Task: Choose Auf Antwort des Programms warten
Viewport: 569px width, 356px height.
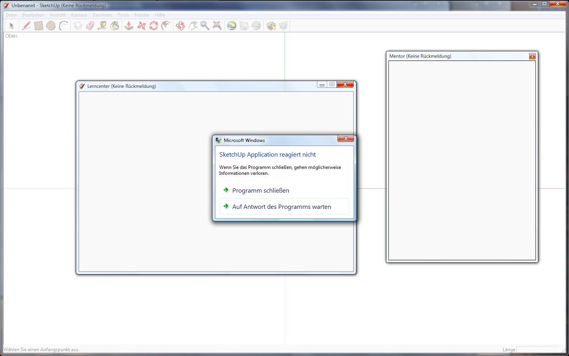Action: coord(284,206)
